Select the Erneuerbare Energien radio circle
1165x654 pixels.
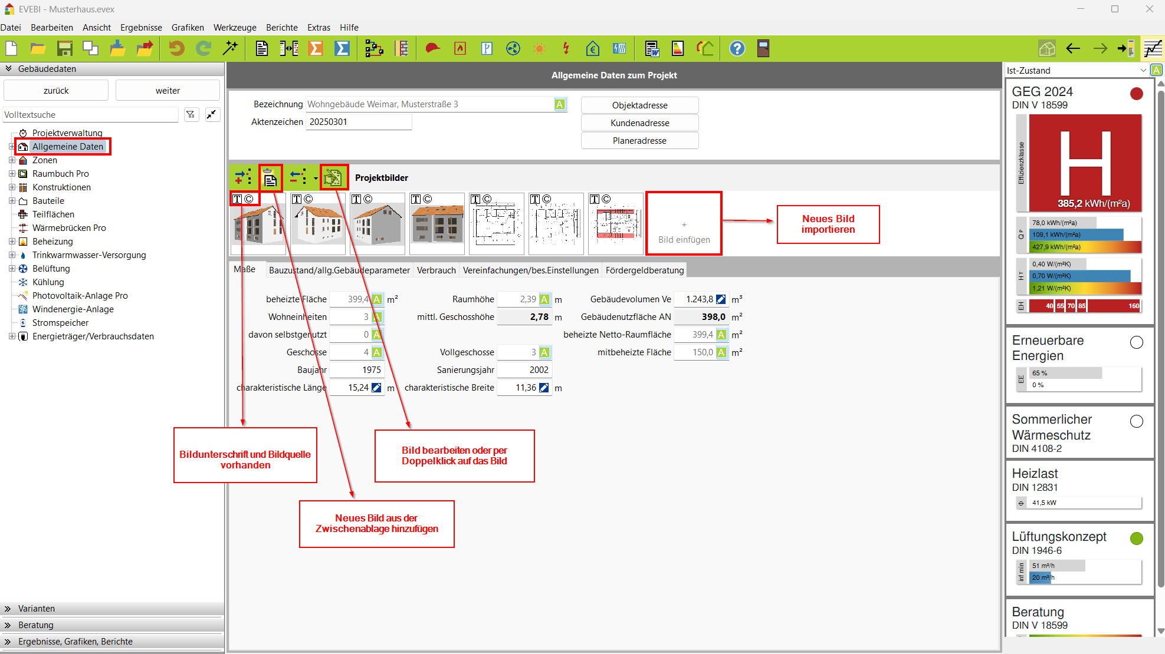pos(1136,342)
